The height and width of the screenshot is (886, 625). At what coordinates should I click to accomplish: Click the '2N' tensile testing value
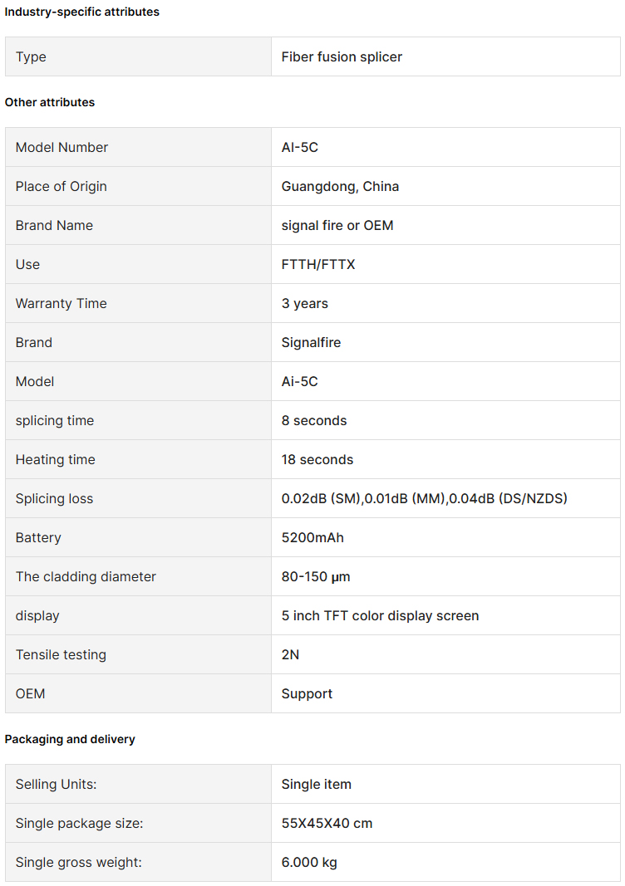290,654
